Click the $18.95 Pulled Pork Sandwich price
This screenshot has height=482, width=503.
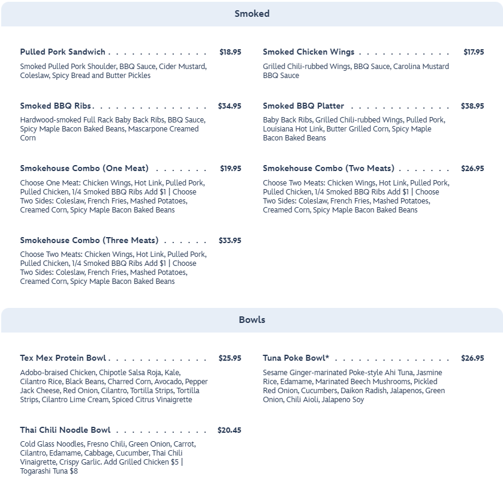tap(230, 52)
